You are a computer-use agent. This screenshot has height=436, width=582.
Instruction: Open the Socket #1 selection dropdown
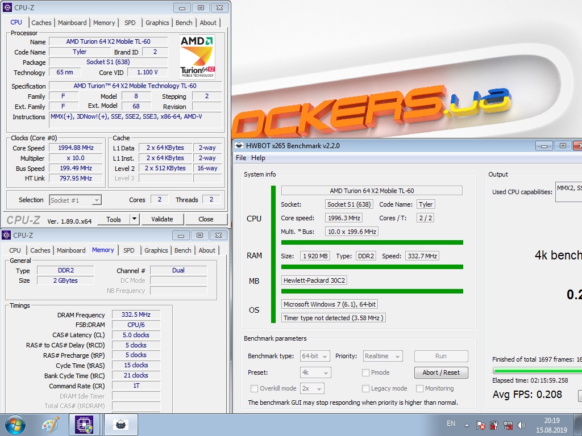click(76, 200)
